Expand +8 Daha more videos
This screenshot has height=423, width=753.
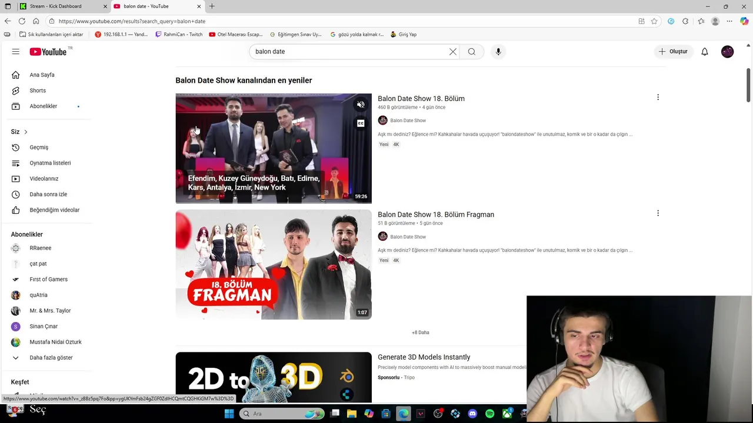coord(421,333)
